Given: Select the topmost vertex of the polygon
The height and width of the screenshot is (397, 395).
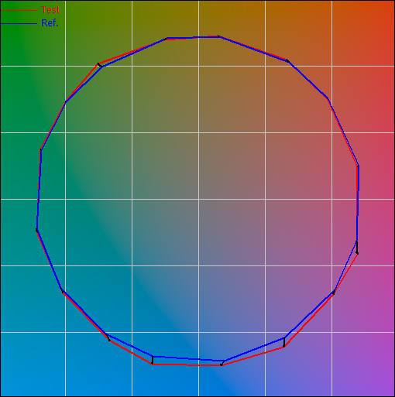Looking at the screenshot, I should pos(218,36).
